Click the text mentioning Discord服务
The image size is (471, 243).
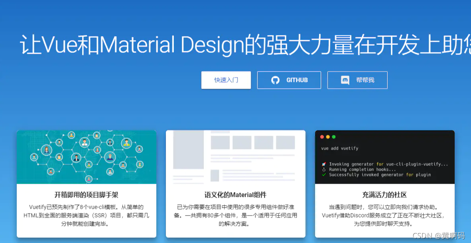tap(384, 216)
